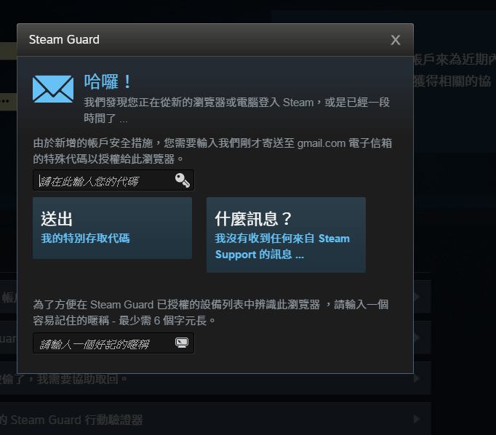Expand arrow on 我需要協助取回 row

[417, 378]
